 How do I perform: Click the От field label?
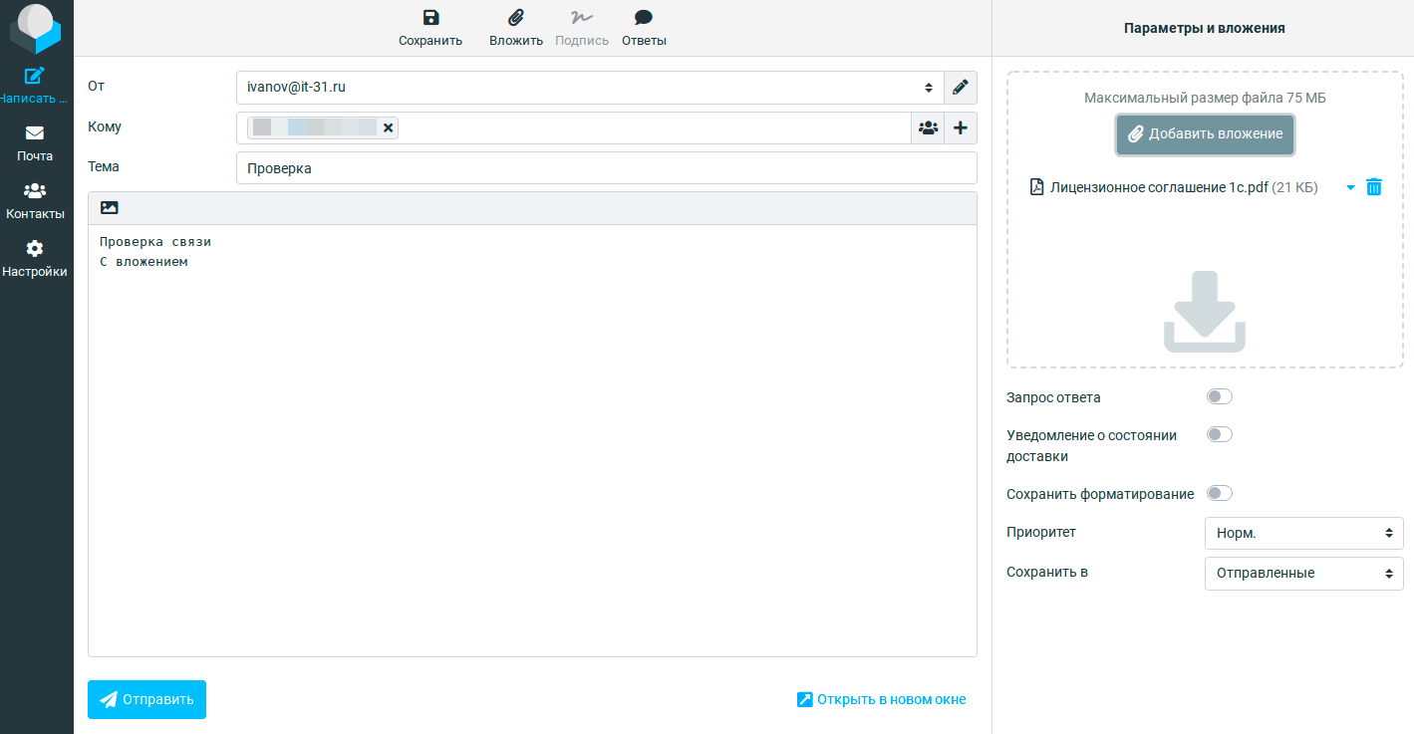pos(97,86)
